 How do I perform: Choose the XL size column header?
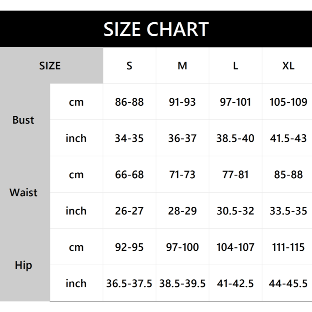tap(288, 66)
